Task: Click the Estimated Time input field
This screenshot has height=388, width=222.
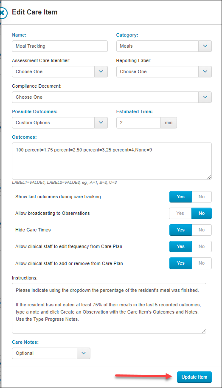Action: point(138,123)
